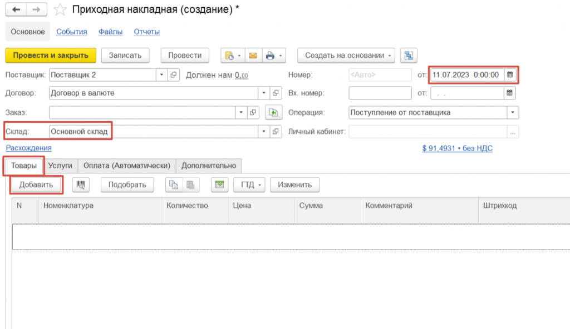
Task: Open the Дополнительно tab
Action: (x=209, y=165)
